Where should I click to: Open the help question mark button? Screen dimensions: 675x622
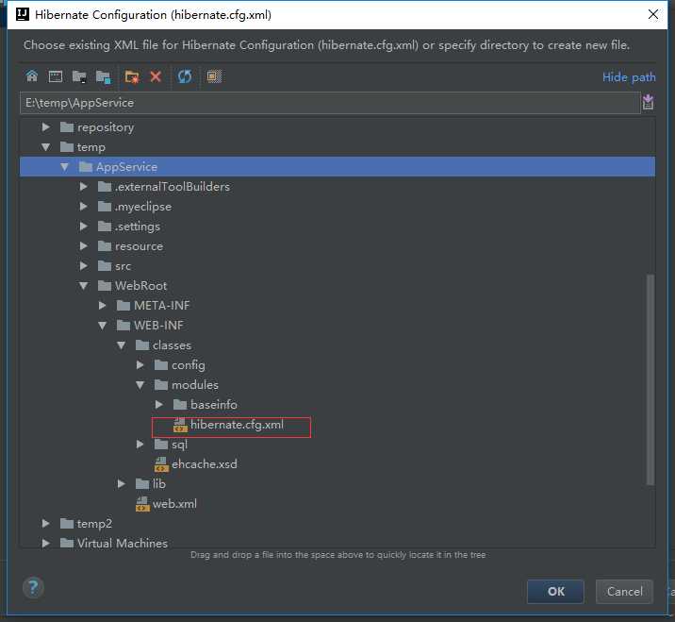pos(33,587)
